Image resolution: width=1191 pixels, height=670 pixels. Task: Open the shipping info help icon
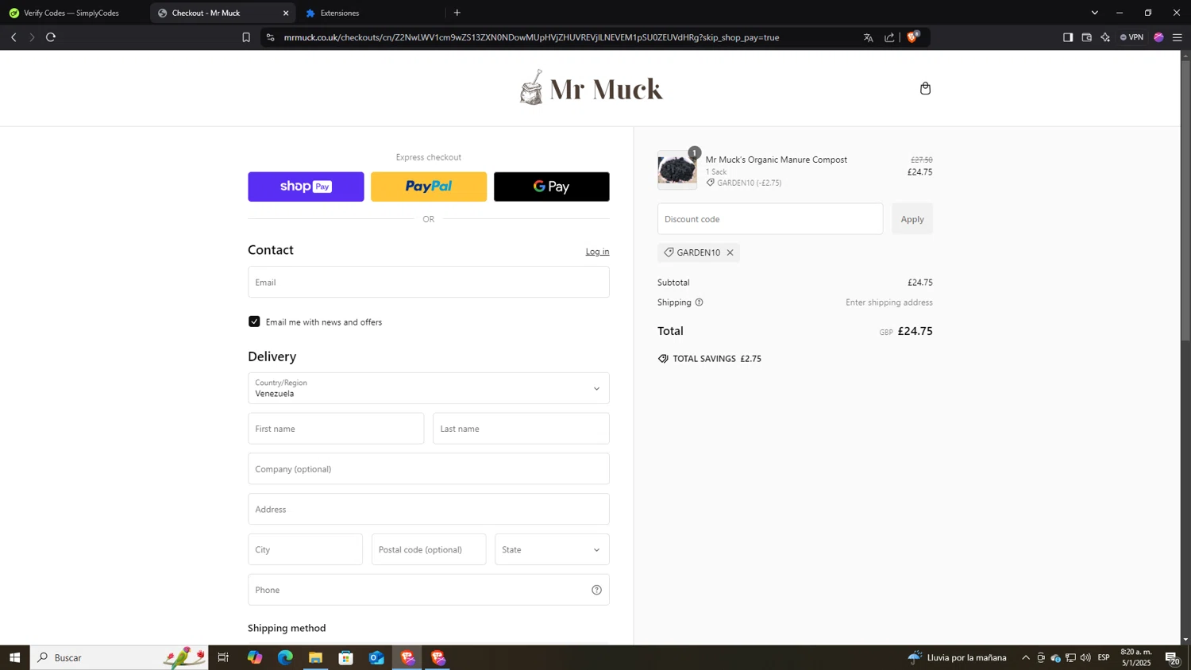699,302
